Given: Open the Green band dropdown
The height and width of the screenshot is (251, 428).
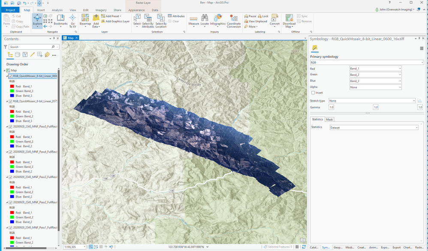Looking at the screenshot, I should 375,75.
